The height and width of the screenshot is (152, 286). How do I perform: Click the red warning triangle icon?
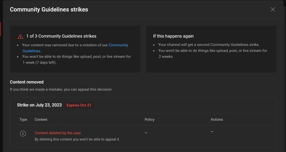pyautogui.click(x=20, y=36)
